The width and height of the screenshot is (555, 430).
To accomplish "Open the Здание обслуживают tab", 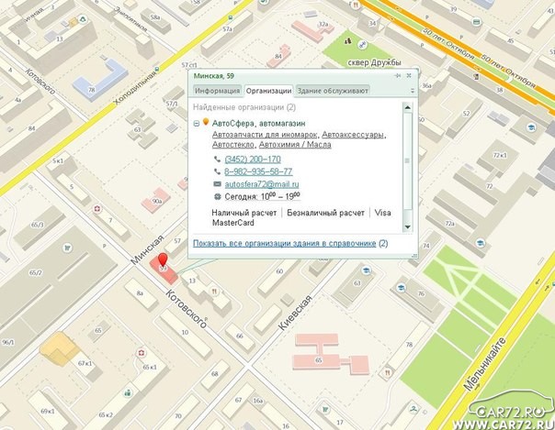I will tap(333, 91).
